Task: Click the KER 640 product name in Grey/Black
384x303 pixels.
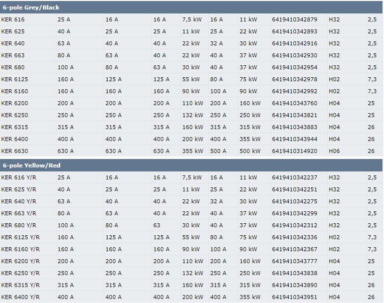Action: [x=13, y=43]
